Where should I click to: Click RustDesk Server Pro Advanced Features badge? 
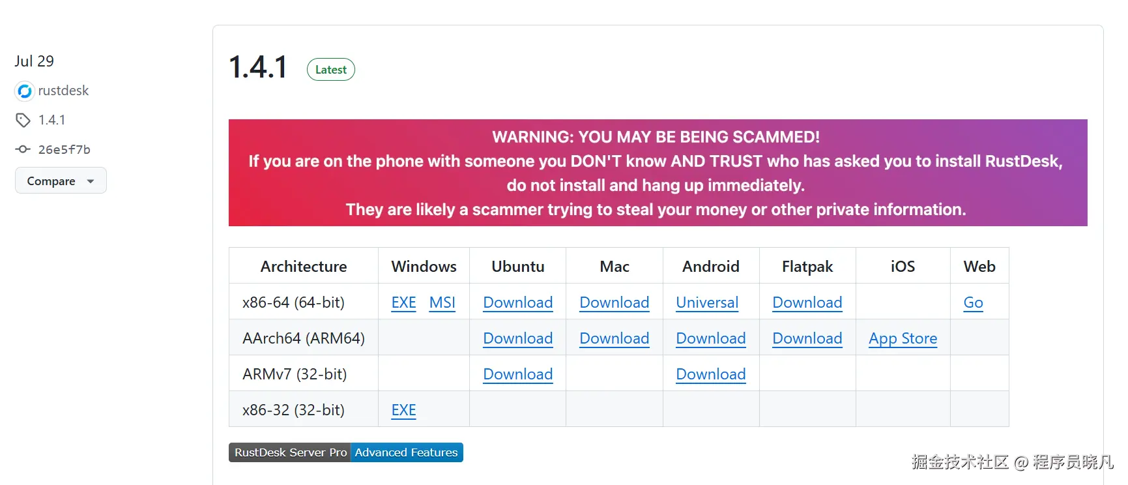tap(345, 452)
